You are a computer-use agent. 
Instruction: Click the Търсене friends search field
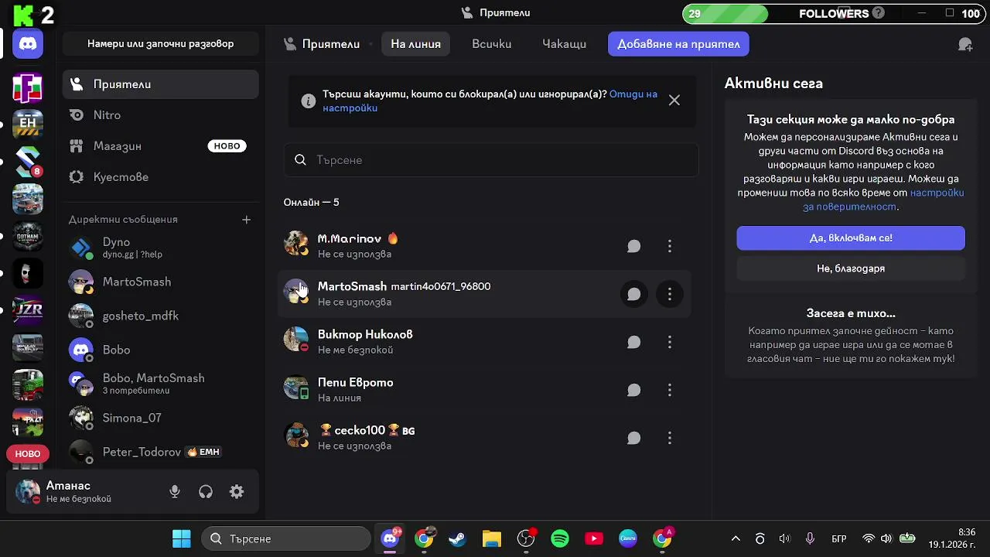(x=491, y=160)
